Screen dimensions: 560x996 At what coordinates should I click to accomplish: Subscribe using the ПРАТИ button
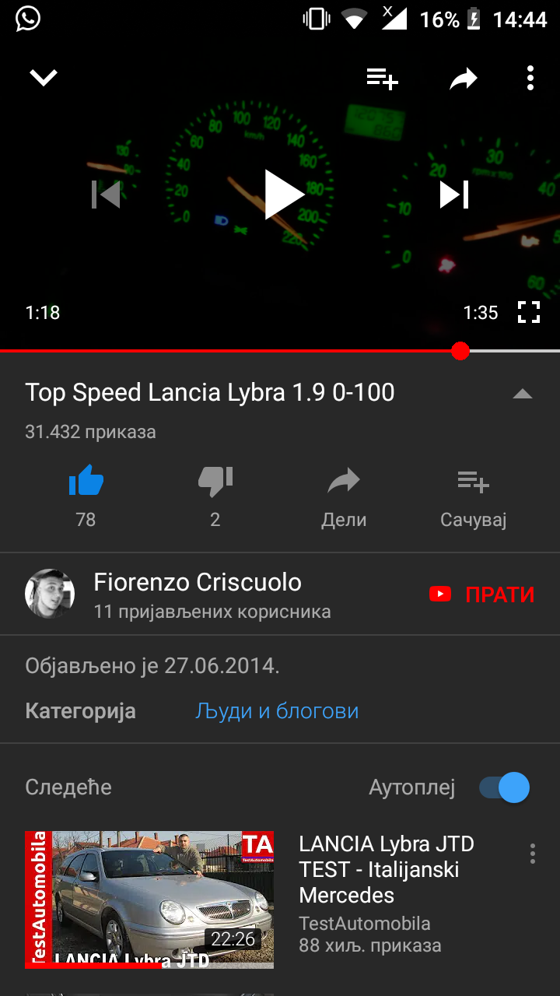(x=481, y=594)
